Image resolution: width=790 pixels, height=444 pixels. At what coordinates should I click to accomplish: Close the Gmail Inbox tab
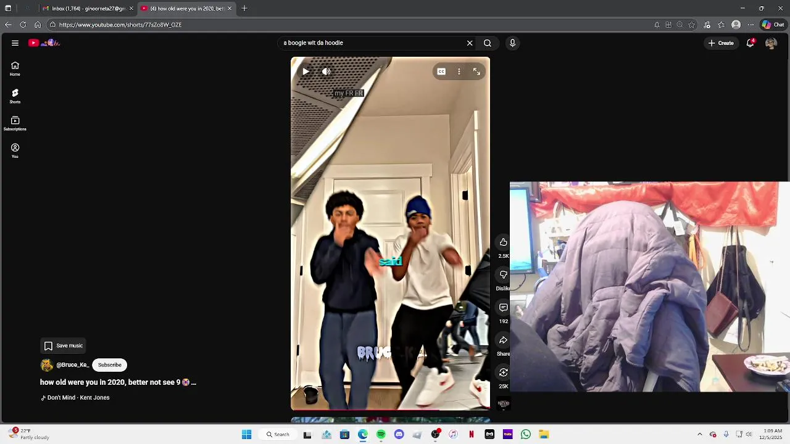[131, 9]
